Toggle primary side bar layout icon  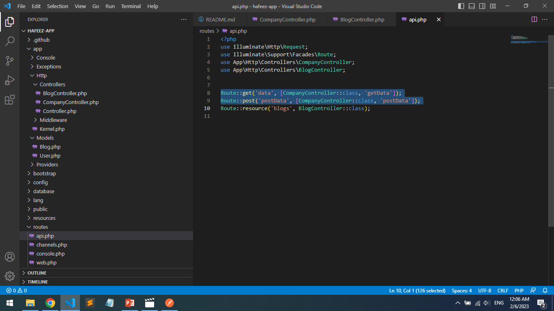coord(461,6)
